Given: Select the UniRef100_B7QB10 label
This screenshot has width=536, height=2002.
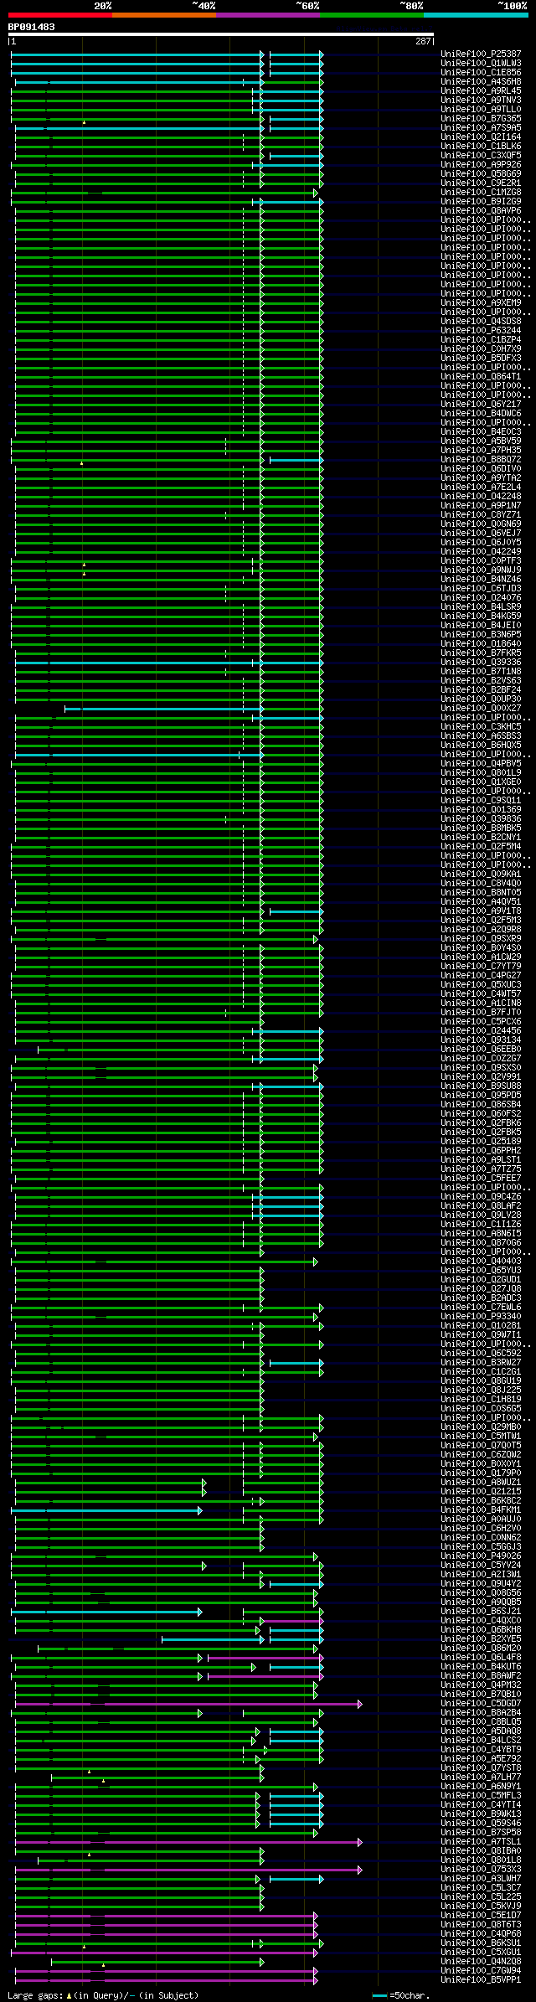Looking at the screenshot, I should (481, 1695).
